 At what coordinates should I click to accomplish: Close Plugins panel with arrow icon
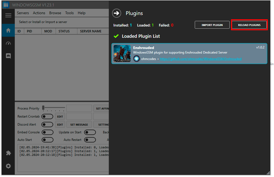(x=117, y=13)
